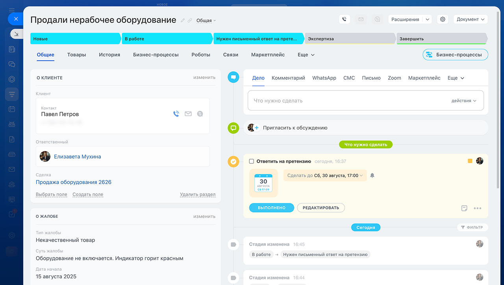504x285 pixels.
Task: Check the 'Ответить на претензию' checkbox
Action: (252, 161)
